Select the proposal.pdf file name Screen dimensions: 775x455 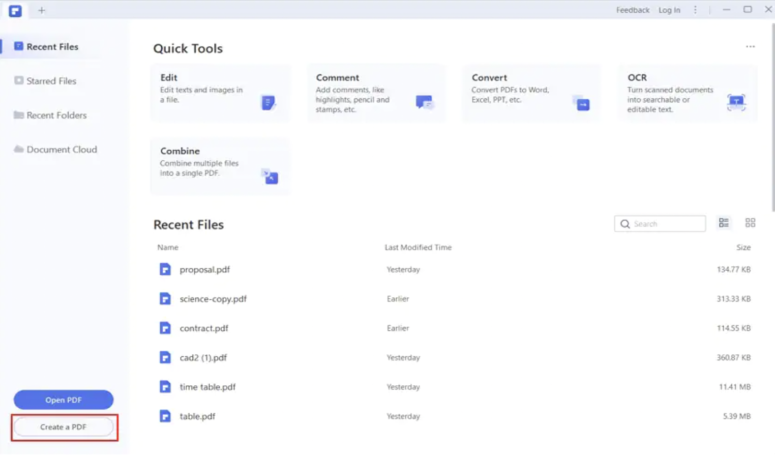(205, 269)
